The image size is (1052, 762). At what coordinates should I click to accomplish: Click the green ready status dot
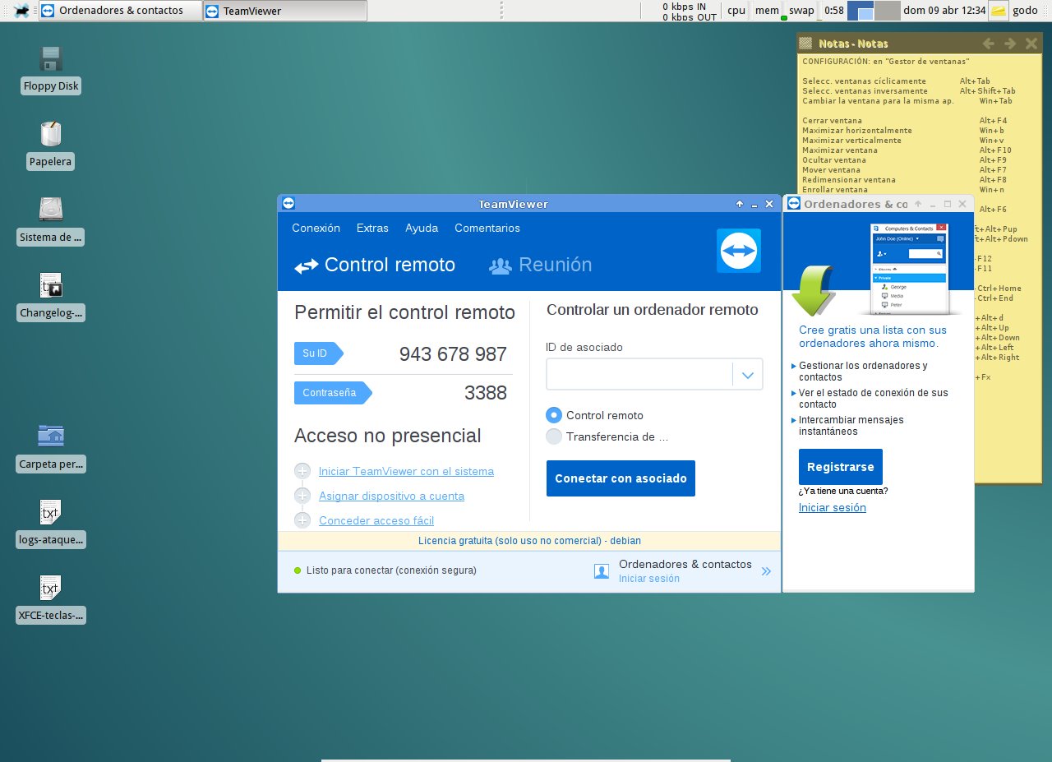click(x=298, y=570)
